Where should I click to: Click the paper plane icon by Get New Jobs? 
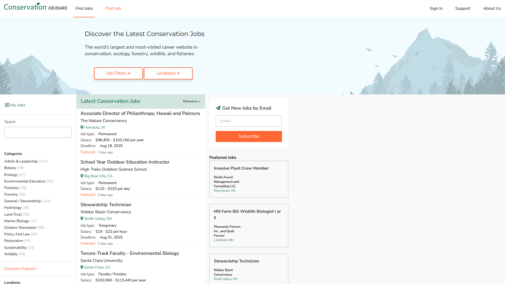point(218,108)
